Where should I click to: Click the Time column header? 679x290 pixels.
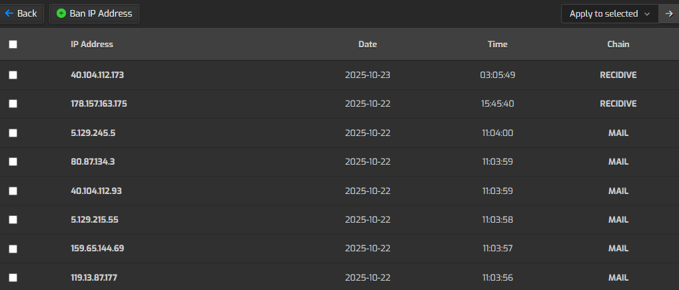(x=497, y=45)
